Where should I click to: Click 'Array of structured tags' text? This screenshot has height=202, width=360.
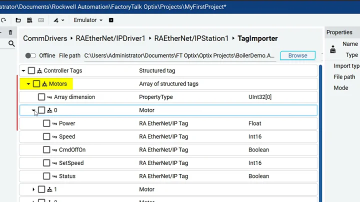pos(169,84)
